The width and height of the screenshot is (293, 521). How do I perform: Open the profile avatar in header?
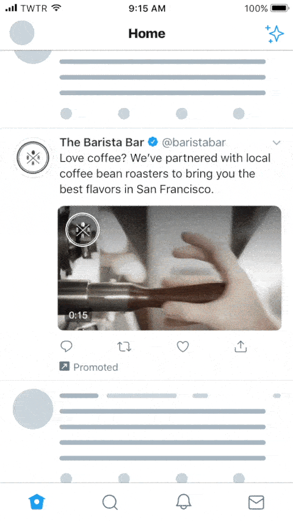pyautogui.click(x=22, y=32)
